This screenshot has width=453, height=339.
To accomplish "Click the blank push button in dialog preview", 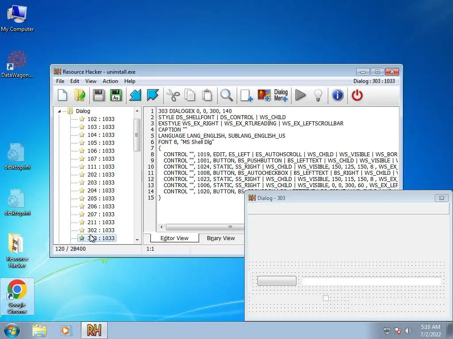I will point(277,281).
